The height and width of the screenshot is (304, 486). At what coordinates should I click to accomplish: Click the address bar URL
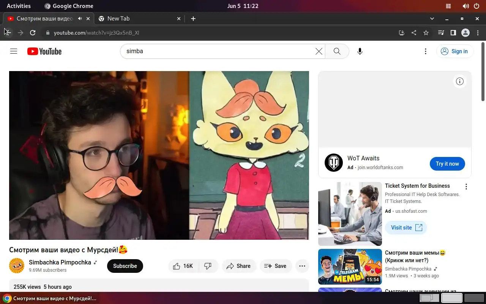point(96,33)
